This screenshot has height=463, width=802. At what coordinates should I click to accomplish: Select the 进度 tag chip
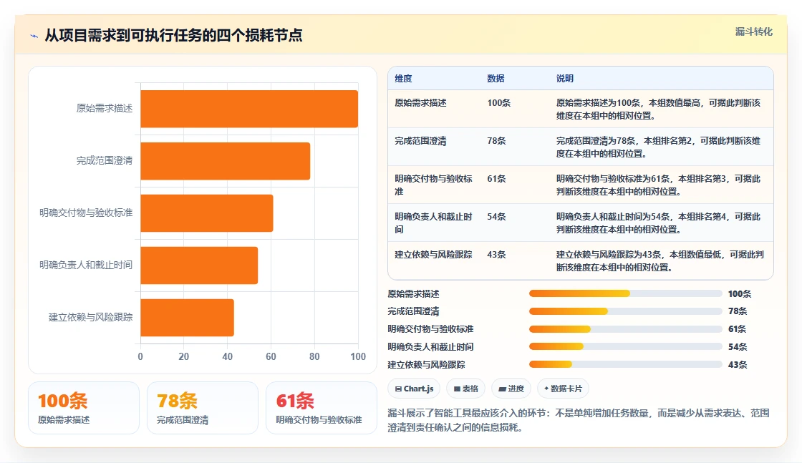tap(511, 389)
